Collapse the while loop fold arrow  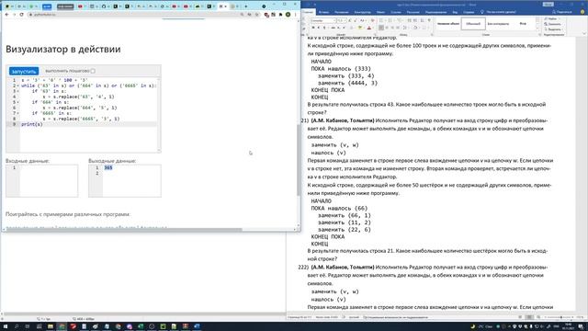tap(18, 86)
